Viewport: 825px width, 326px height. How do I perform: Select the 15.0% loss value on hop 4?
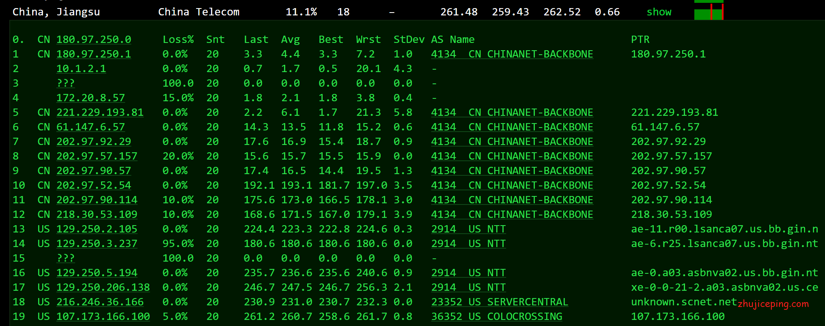pyautogui.click(x=178, y=98)
